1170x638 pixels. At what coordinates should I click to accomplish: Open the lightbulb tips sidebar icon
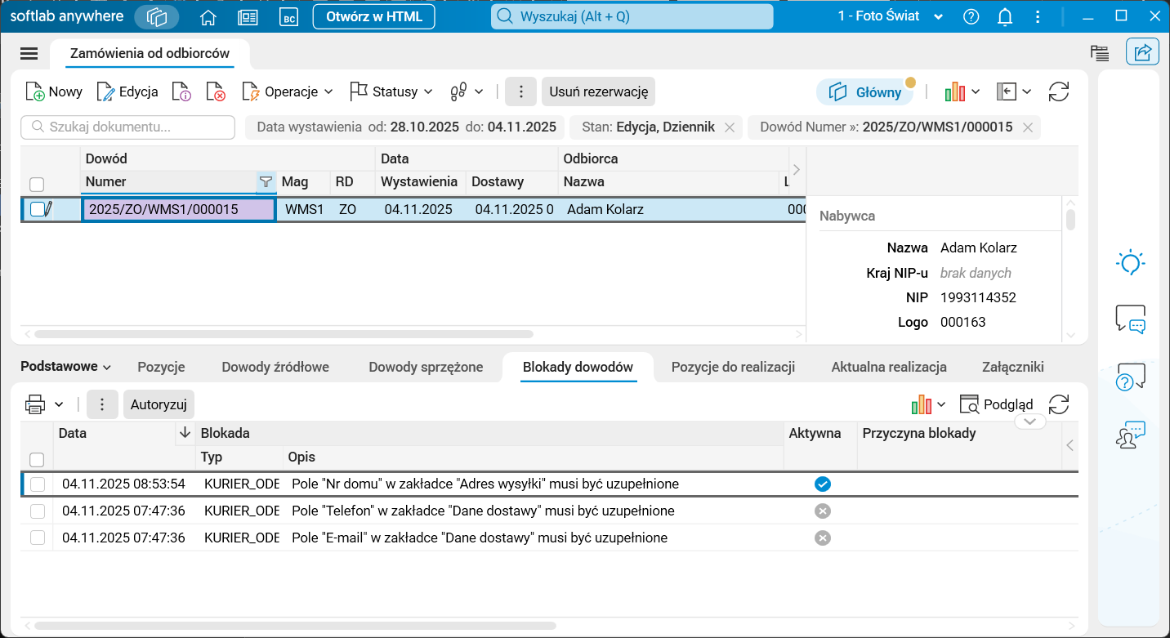click(x=1131, y=262)
